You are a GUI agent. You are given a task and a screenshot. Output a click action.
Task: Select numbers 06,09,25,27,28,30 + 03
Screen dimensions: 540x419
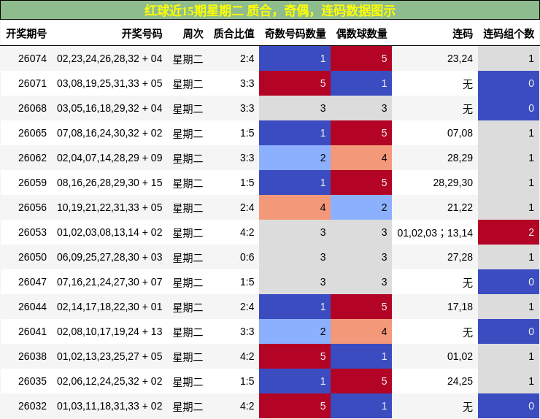[x=109, y=257]
